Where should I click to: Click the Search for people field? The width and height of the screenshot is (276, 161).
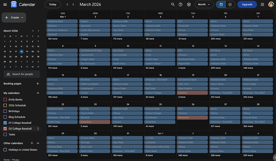[22, 74]
